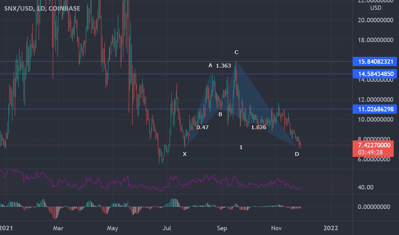The width and height of the screenshot is (399, 235).
Task: Click pattern point label A
Action: pos(210,65)
